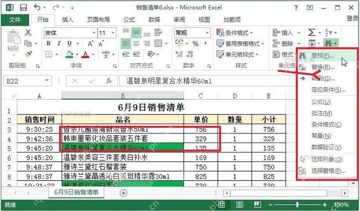Click the text orientation icon

[151, 54]
